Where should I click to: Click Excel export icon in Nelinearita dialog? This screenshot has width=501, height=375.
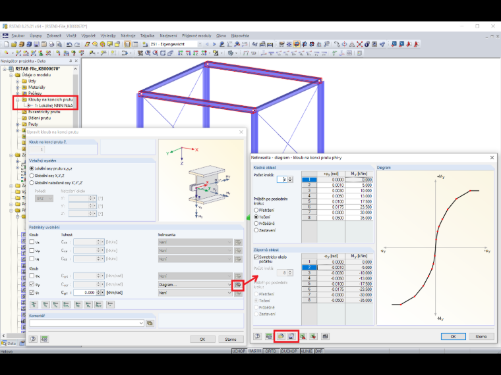(313, 336)
